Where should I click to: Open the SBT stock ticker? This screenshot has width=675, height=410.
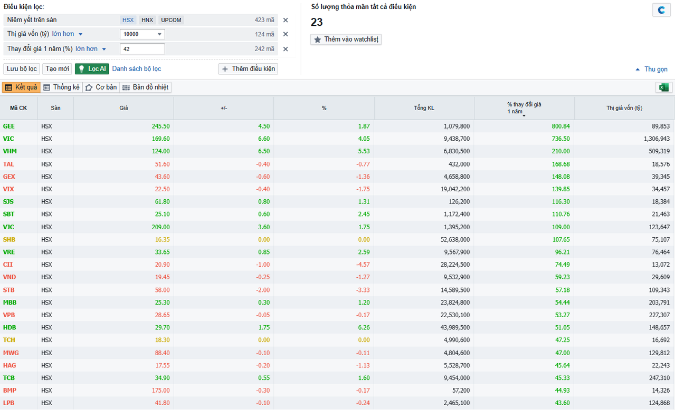point(8,214)
